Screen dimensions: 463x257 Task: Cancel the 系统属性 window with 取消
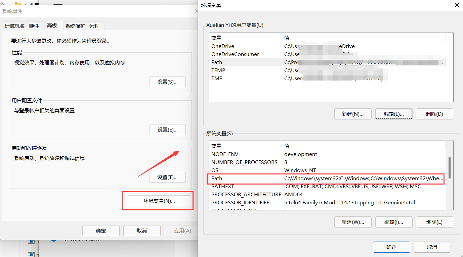point(142,231)
